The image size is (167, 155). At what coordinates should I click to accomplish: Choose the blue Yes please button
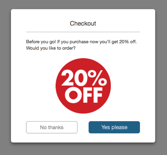tap(114, 127)
